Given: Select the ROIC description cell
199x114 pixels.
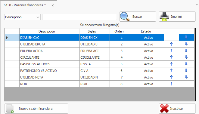Looking at the screenshot, I should click(x=49, y=84).
